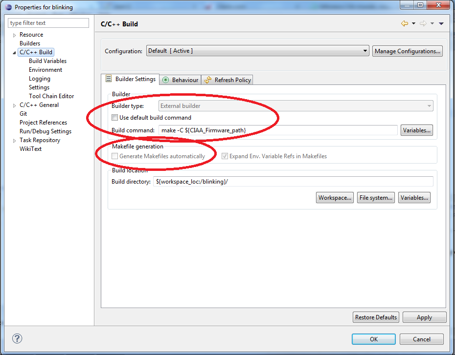The height and width of the screenshot is (355, 455).
Task: Open the Tool Chain Editor page
Action: (x=51, y=96)
